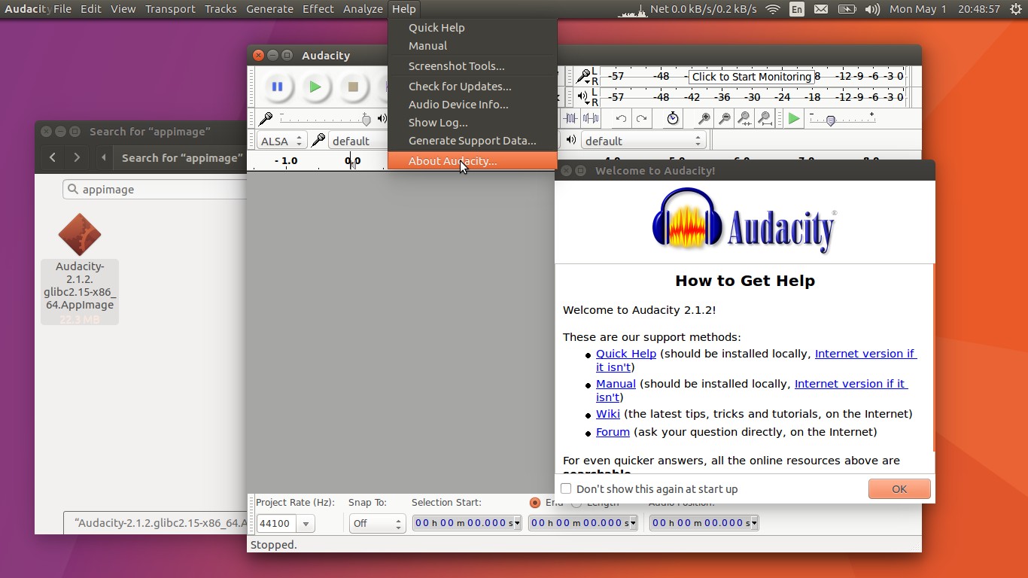Click the appimage search field in the file manager

point(154,190)
